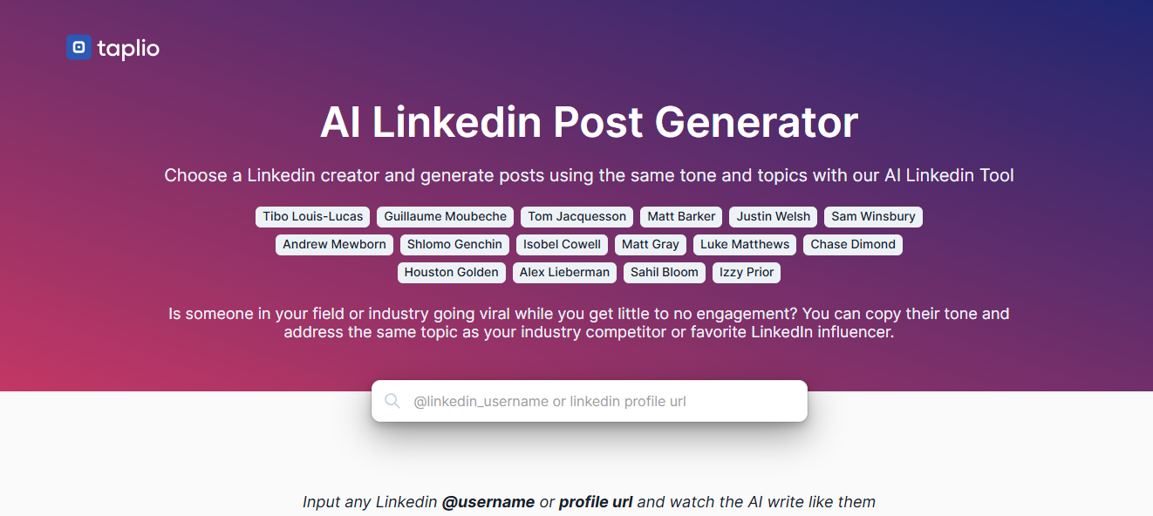The image size is (1153, 516).
Task: Select Sahil Bloom
Action: [664, 272]
